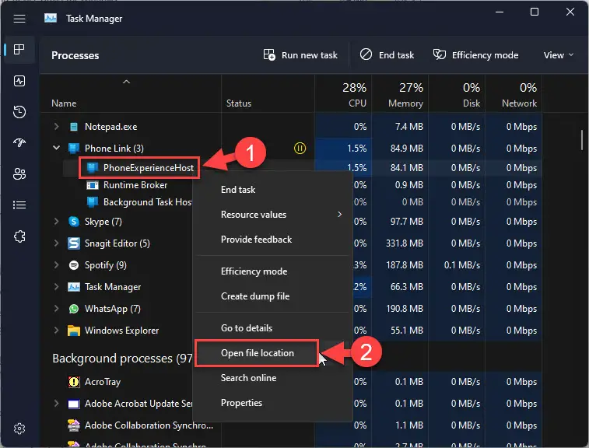The height and width of the screenshot is (448, 589).
Task: Click the Background processes section header
Action: click(x=122, y=359)
